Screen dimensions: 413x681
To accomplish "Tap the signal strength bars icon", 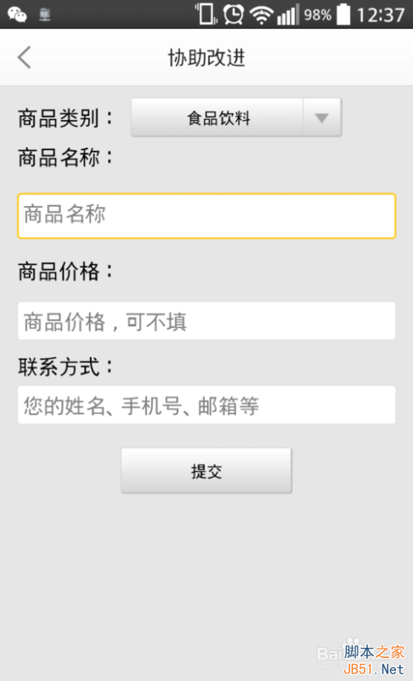I will pos(288,14).
